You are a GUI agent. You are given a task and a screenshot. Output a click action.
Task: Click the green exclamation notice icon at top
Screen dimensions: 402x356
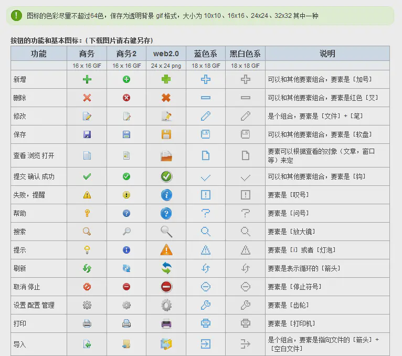click(x=17, y=16)
